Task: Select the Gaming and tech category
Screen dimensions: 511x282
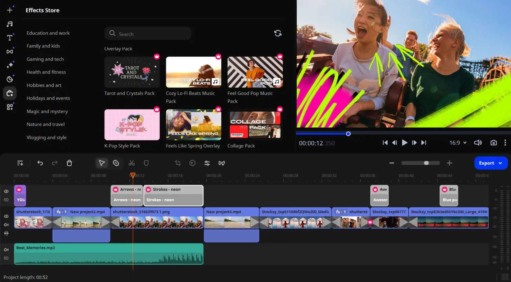Action: coord(45,59)
